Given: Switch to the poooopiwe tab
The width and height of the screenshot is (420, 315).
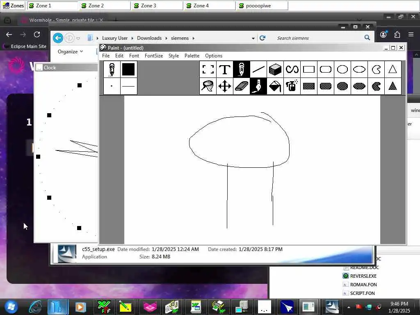Looking at the screenshot, I should pyautogui.click(x=262, y=6).
